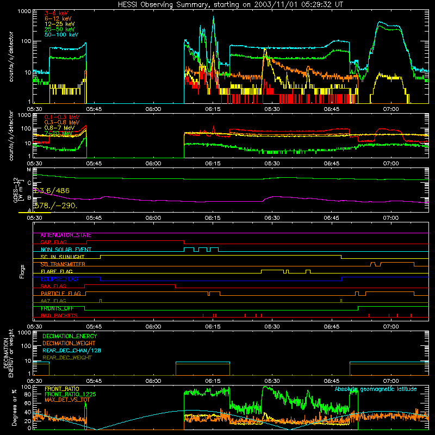Screen dimensions: 435x435
Task: Select the FLARE_FLAG row label
Action: click(x=57, y=271)
